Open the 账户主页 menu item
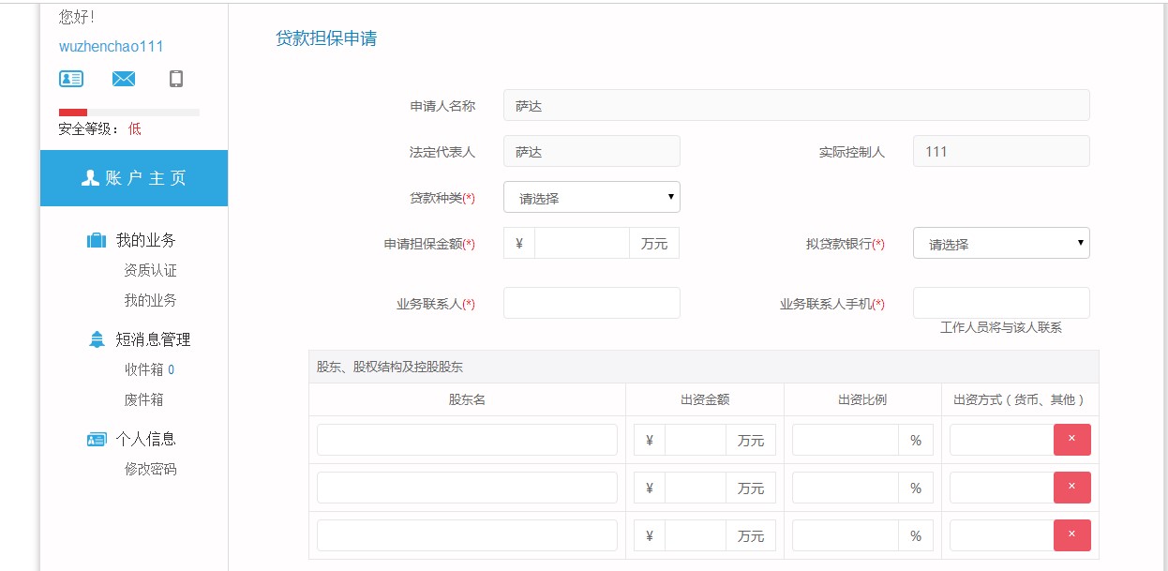The image size is (1168, 571). 134,178
